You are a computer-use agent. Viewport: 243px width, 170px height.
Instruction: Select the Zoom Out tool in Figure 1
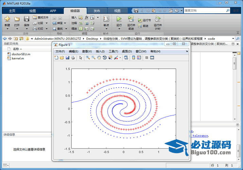coord(93,58)
